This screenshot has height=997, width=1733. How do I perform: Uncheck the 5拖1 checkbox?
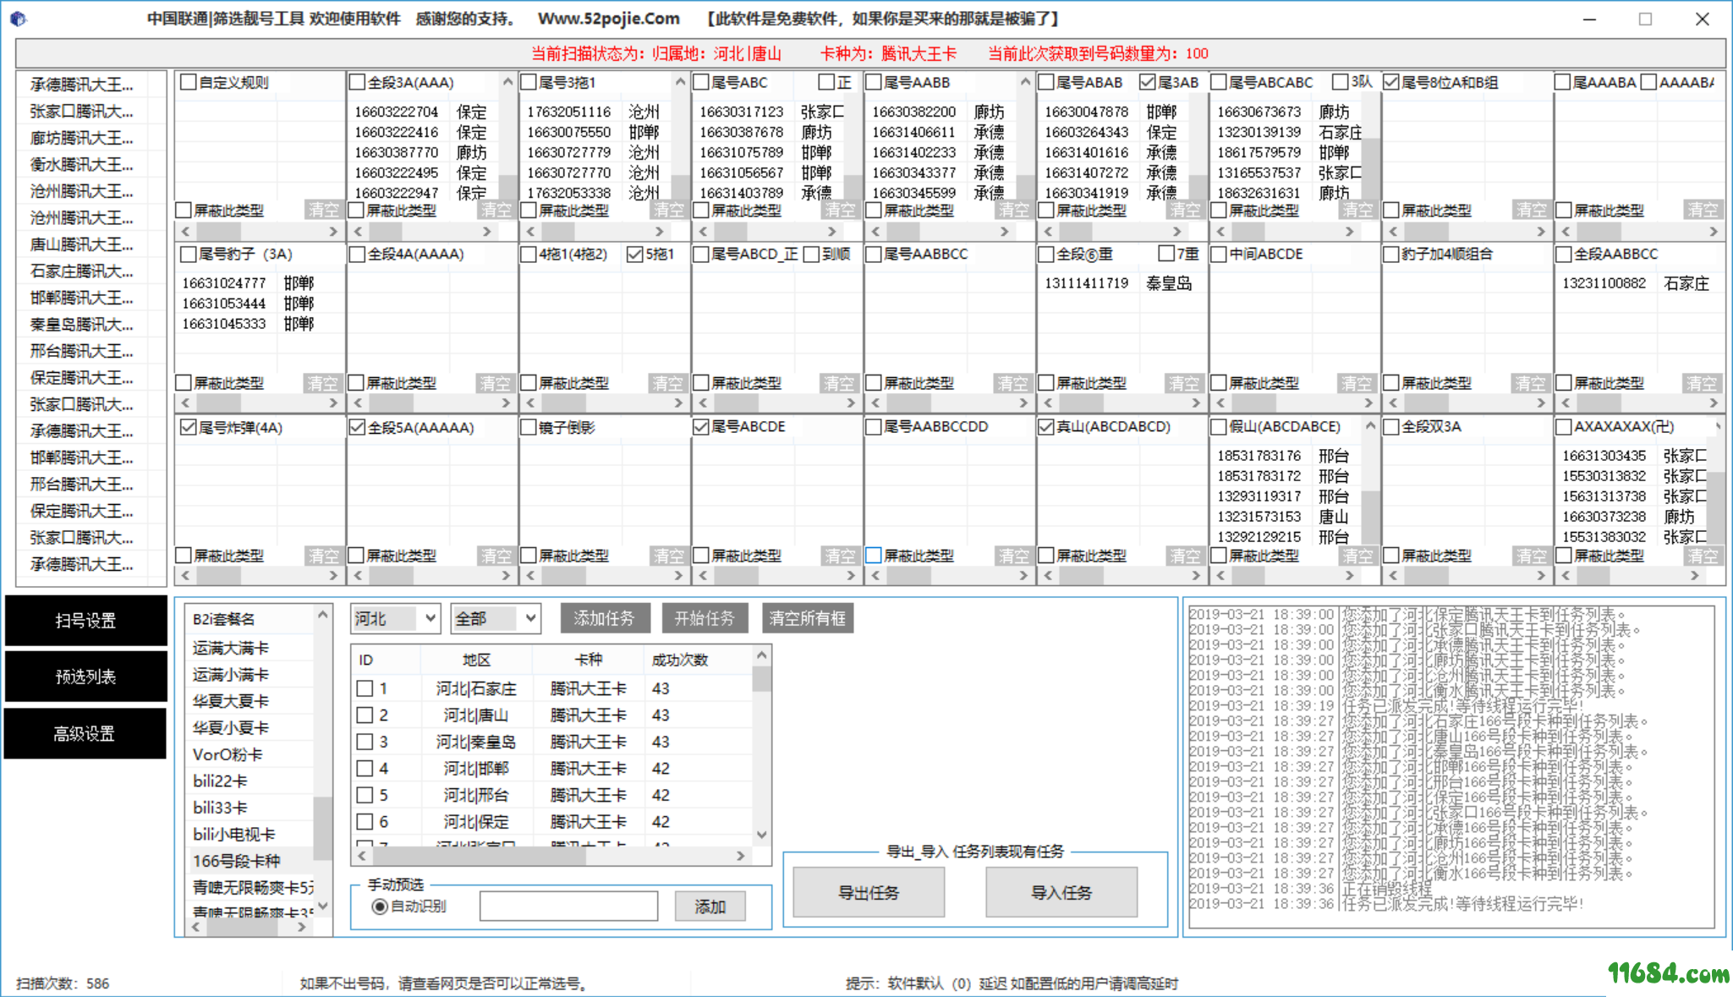point(635,254)
